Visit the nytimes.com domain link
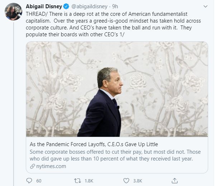Viewport: 215px width, 186px height. click(x=50, y=166)
